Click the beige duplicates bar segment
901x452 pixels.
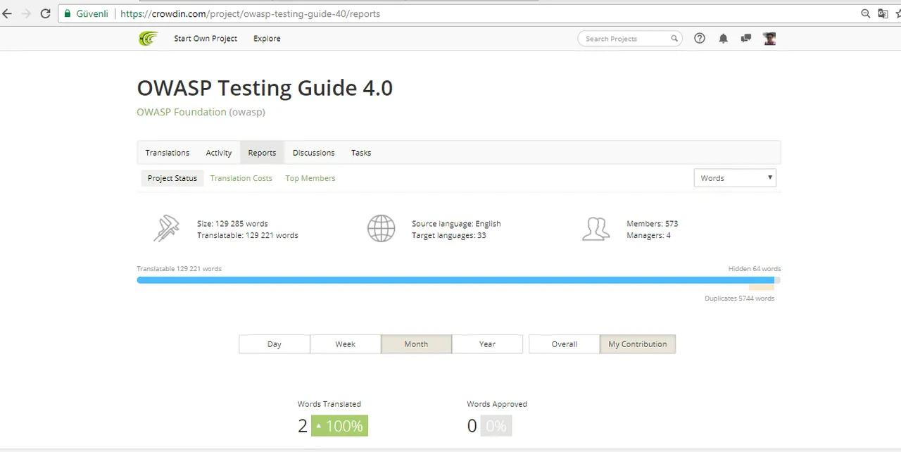pyautogui.click(x=762, y=287)
